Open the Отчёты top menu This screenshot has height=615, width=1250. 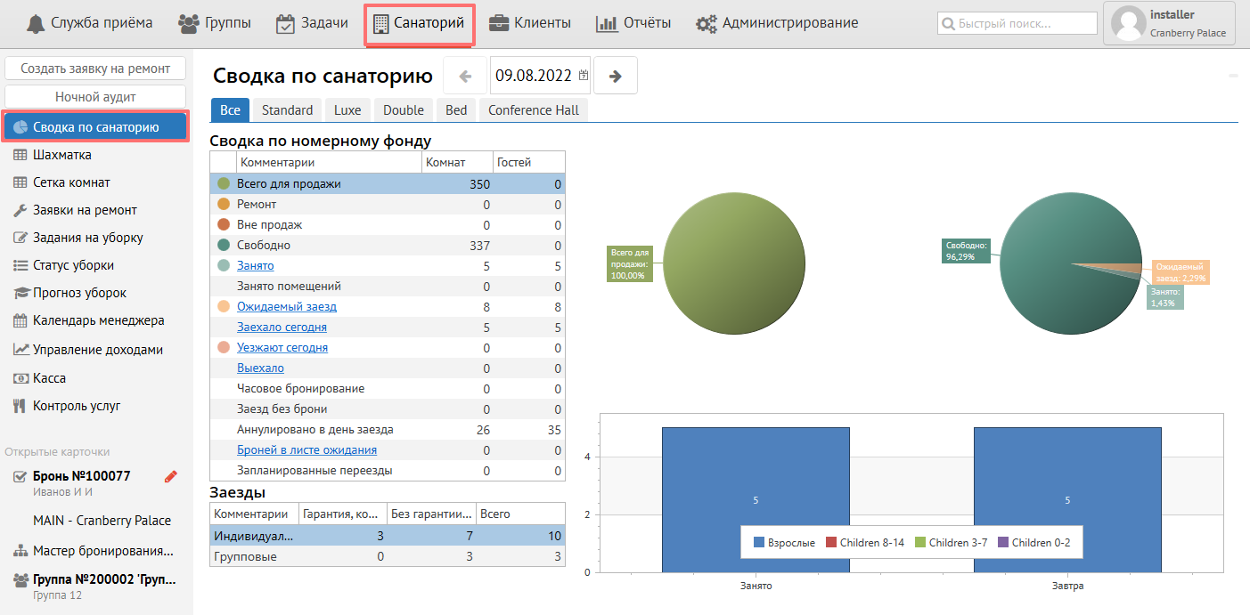(633, 23)
